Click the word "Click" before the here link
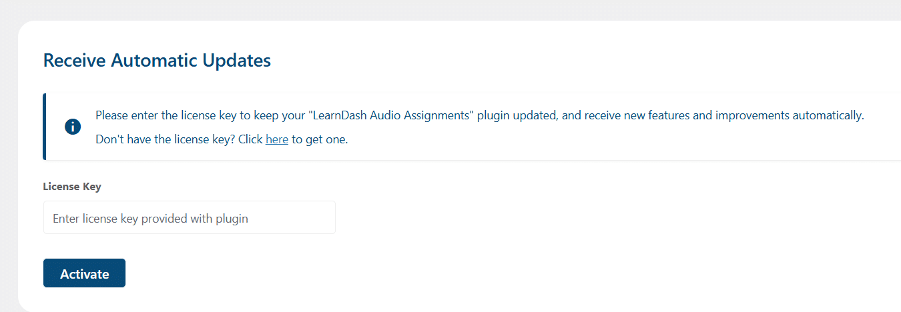The height and width of the screenshot is (312, 901). pos(250,140)
